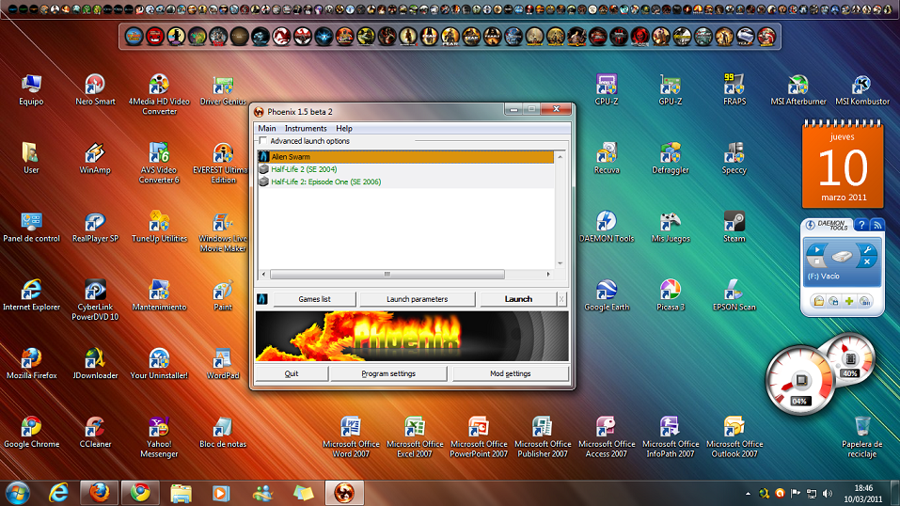Click the Picasa 3 desktop icon
The height and width of the screenshot is (506, 900).
671,294
